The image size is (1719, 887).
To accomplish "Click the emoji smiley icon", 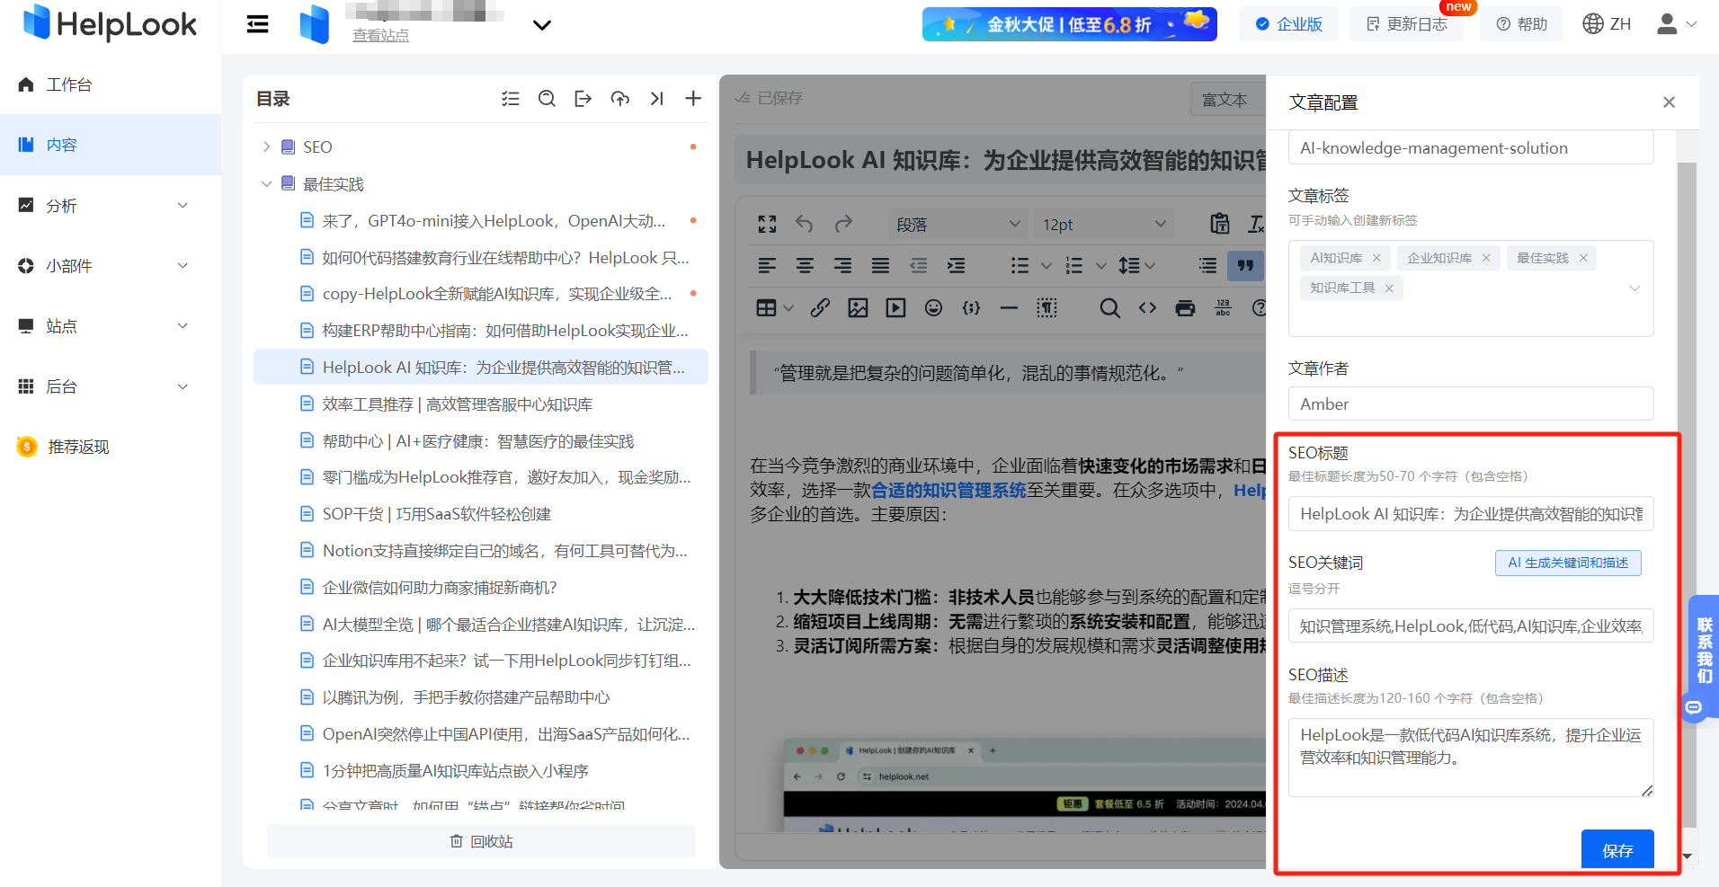I will pyautogui.click(x=933, y=308).
